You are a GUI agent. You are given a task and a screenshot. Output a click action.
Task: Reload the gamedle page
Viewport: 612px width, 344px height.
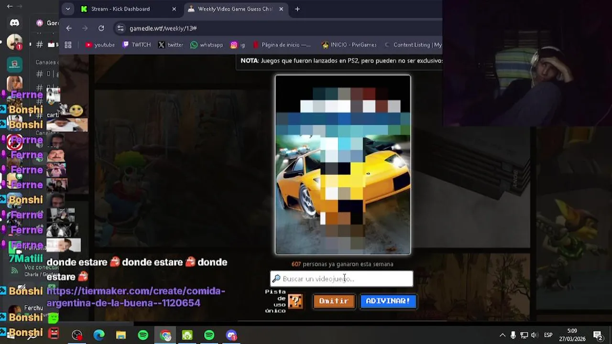(101, 28)
